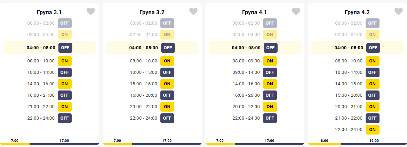Click dark progress bar segment under Група 4.1
Screen dimensions: 407x147
point(270,144)
